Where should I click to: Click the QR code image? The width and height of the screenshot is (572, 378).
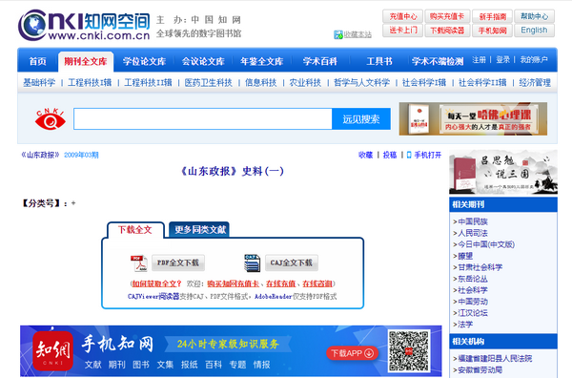pos(409,351)
